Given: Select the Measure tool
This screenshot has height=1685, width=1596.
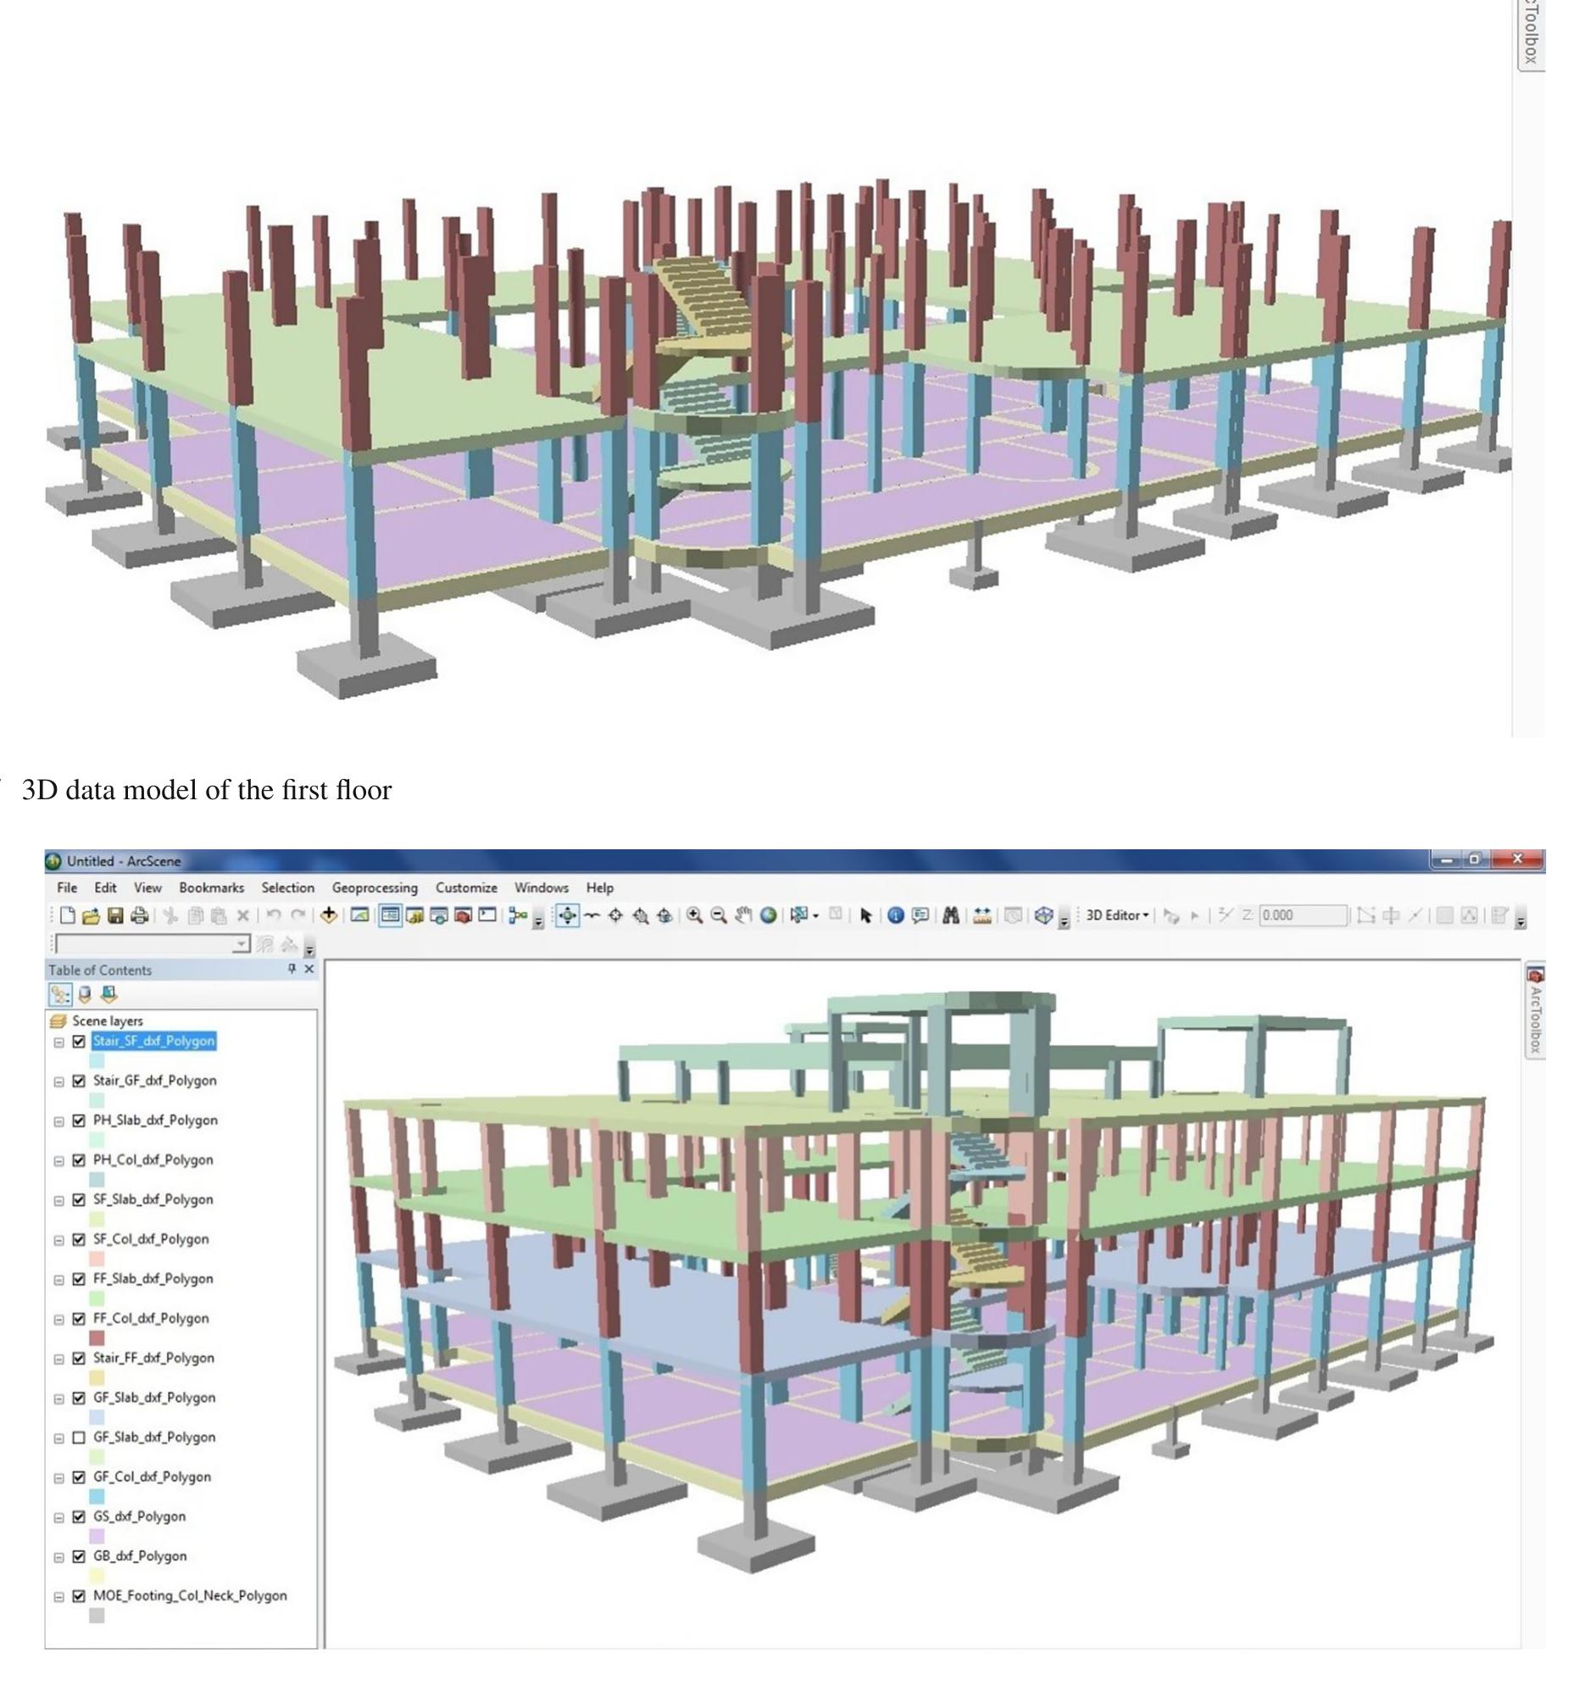Looking at the screenshot, I should (982, 916).
